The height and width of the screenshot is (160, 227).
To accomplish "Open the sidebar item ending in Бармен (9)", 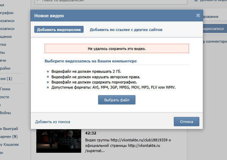I will click(x=9, y=137).
